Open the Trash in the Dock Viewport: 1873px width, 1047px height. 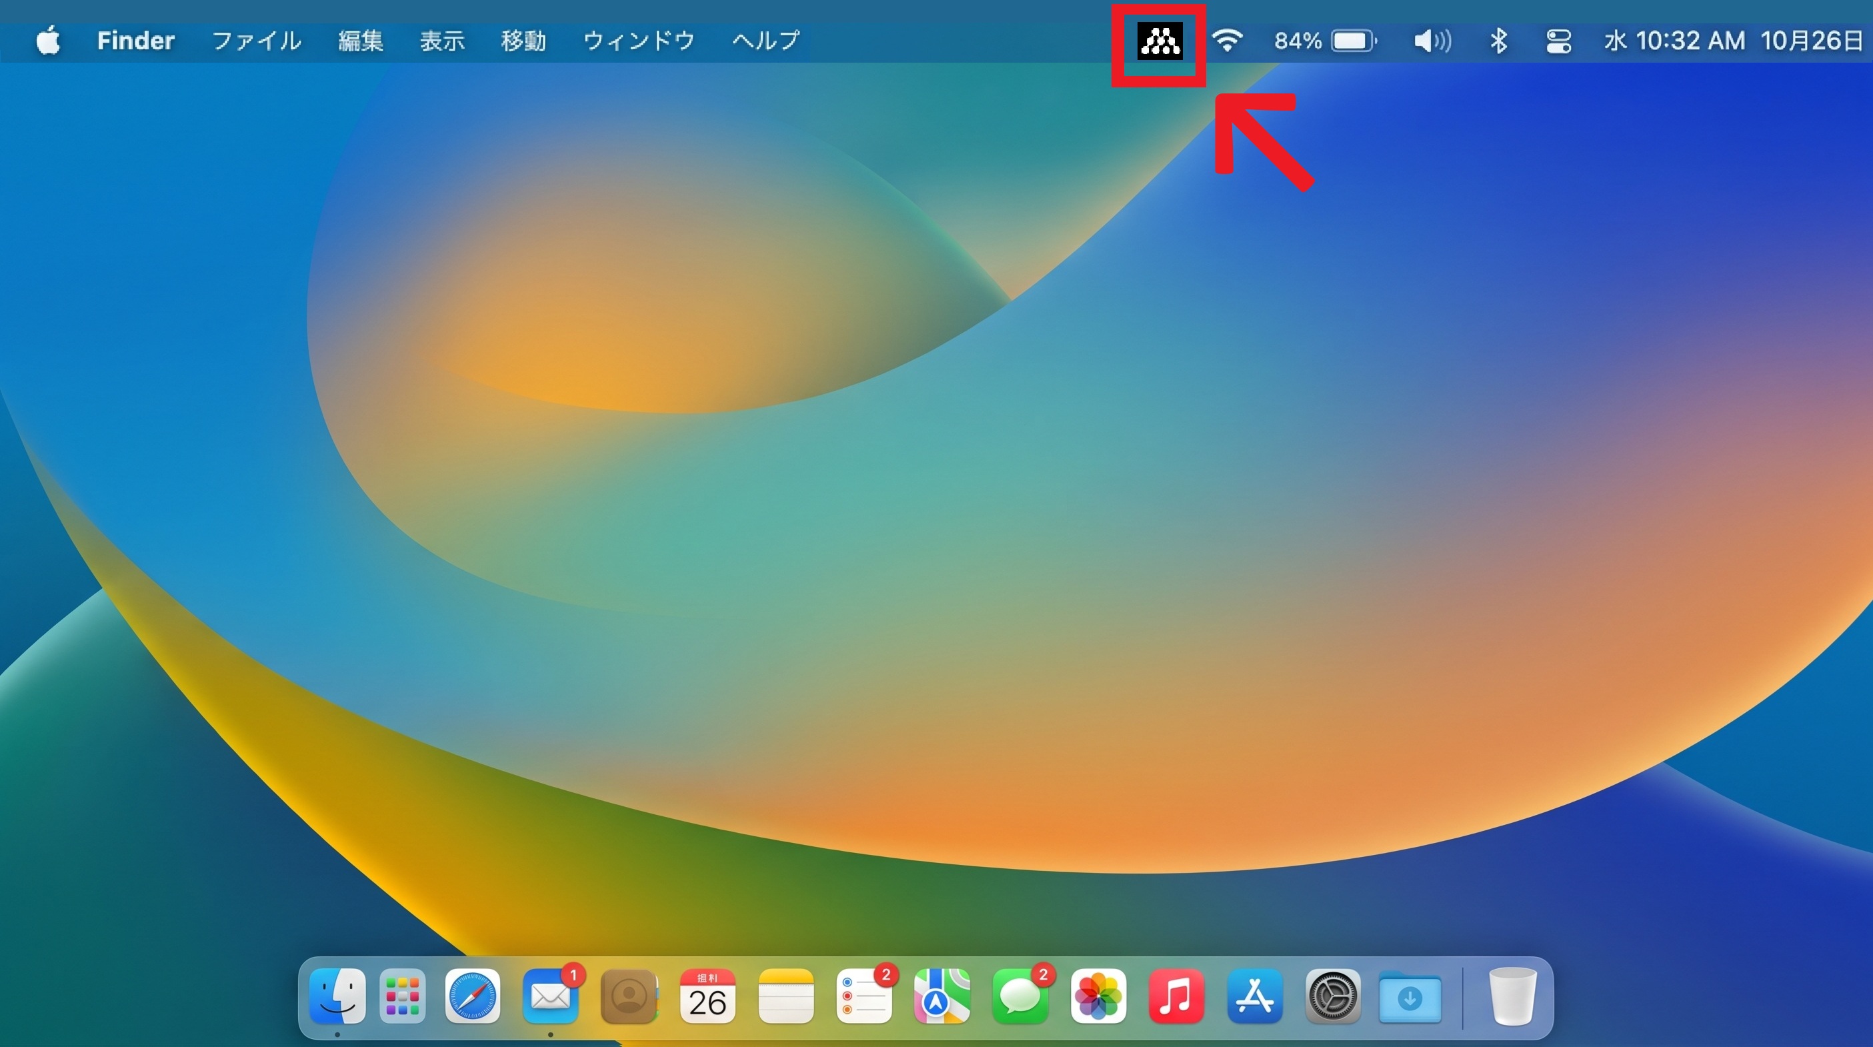(1513, 996)
